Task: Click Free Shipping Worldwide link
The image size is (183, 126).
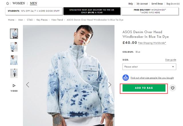Action: click(x=152, y=43)
